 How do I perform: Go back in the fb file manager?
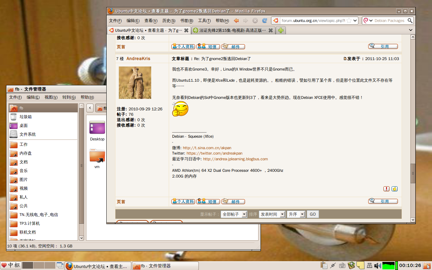coord(90,108)
